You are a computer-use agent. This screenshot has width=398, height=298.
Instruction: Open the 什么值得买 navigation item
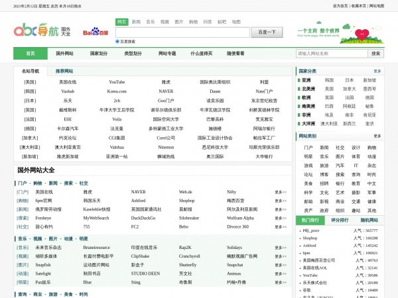[x=202, y=54]
